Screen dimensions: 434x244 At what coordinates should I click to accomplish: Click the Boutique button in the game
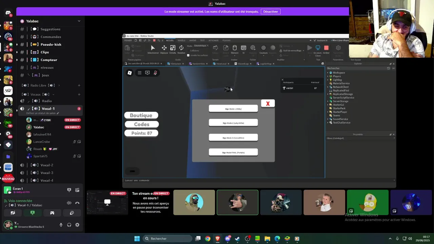141,115
